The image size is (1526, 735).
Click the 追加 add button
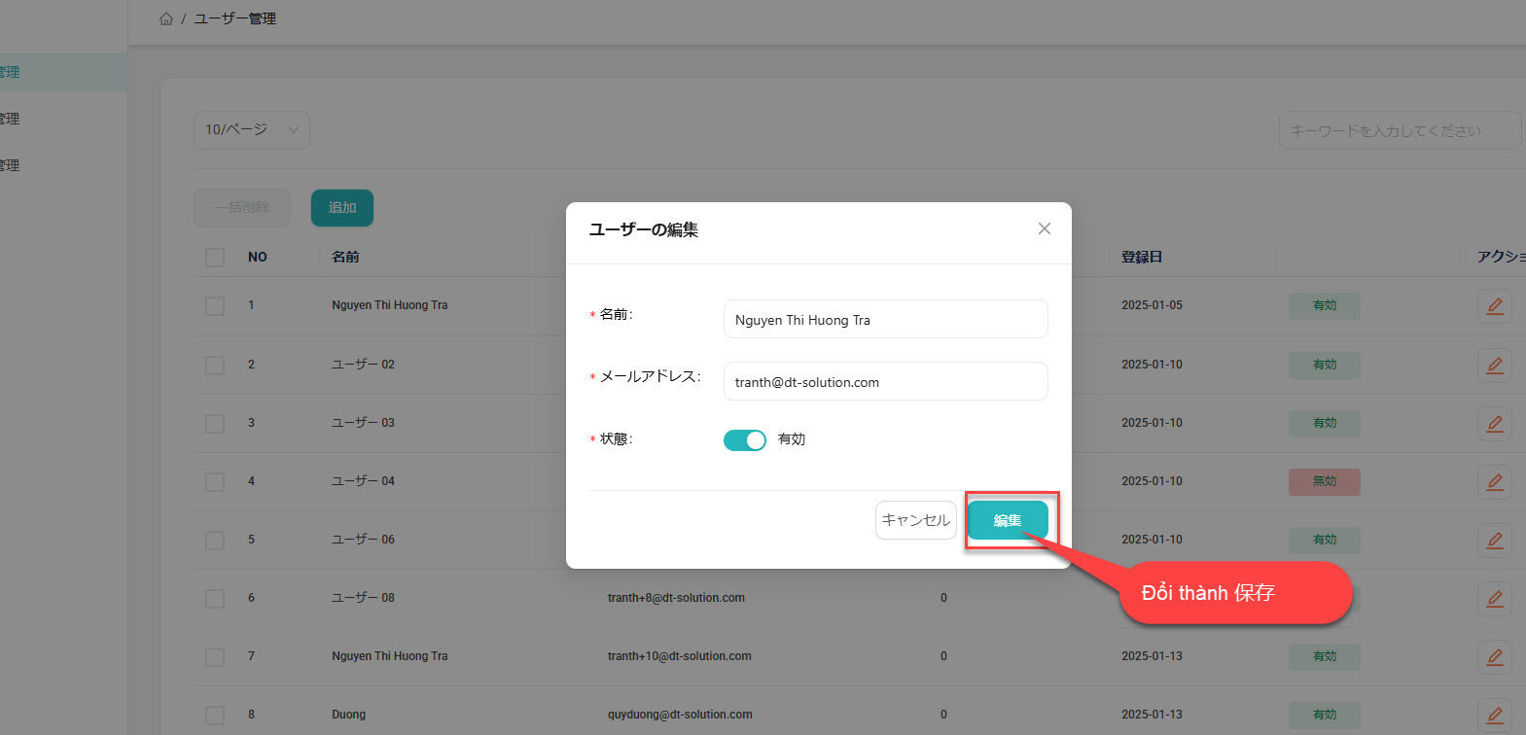(x=341, y=208)
